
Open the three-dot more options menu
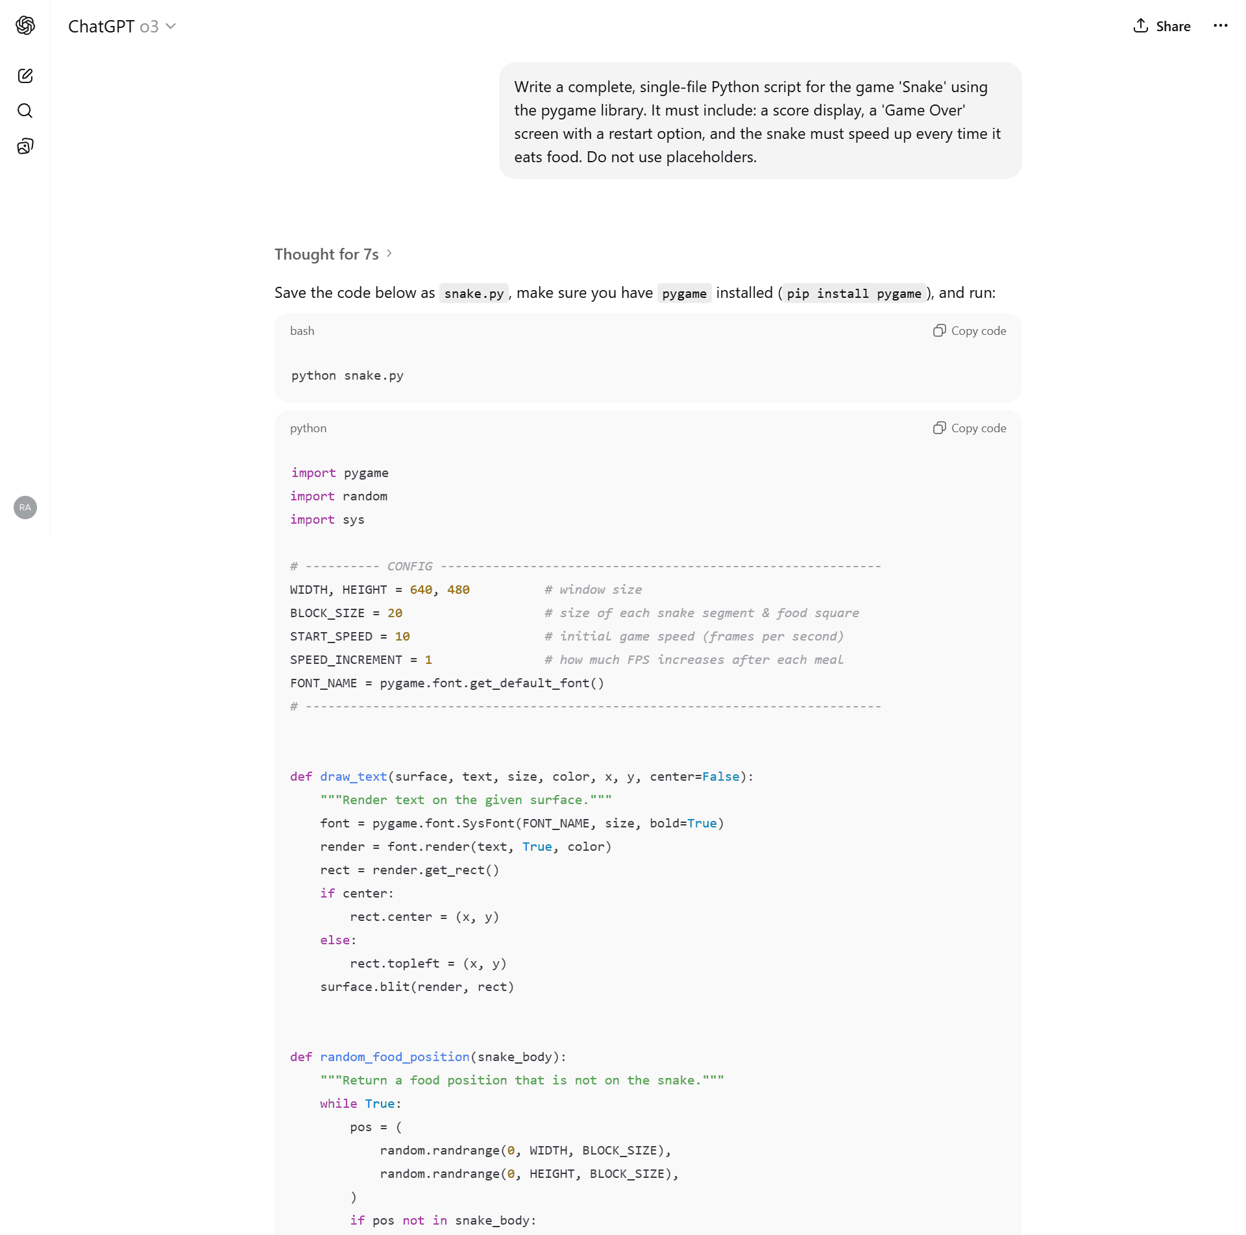(1220, 26)
